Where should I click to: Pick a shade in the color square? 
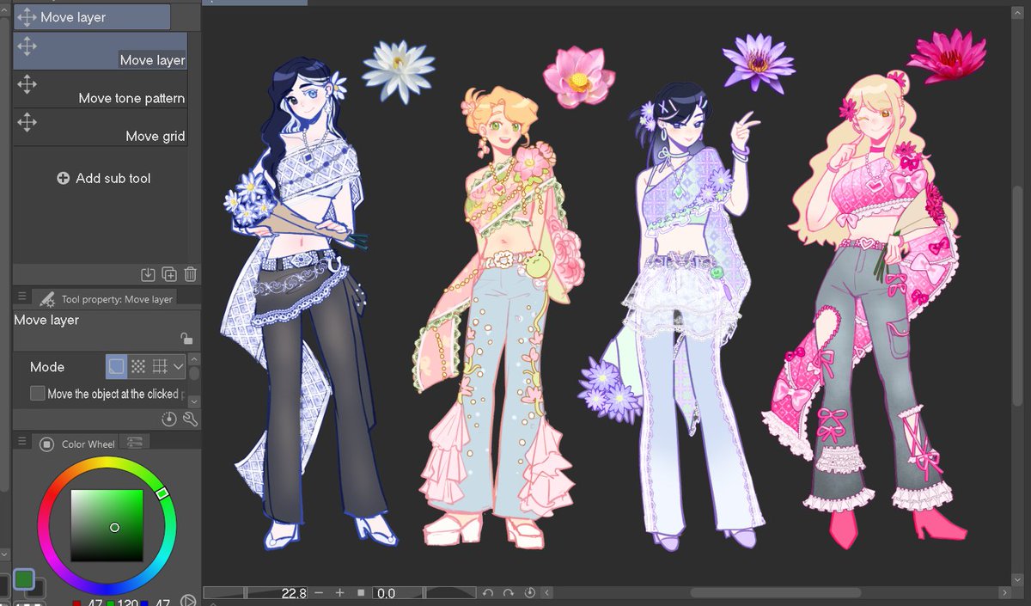tap(107, 526)
